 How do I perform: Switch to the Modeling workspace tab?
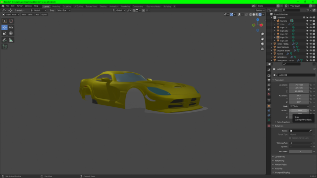click(56, 6)
